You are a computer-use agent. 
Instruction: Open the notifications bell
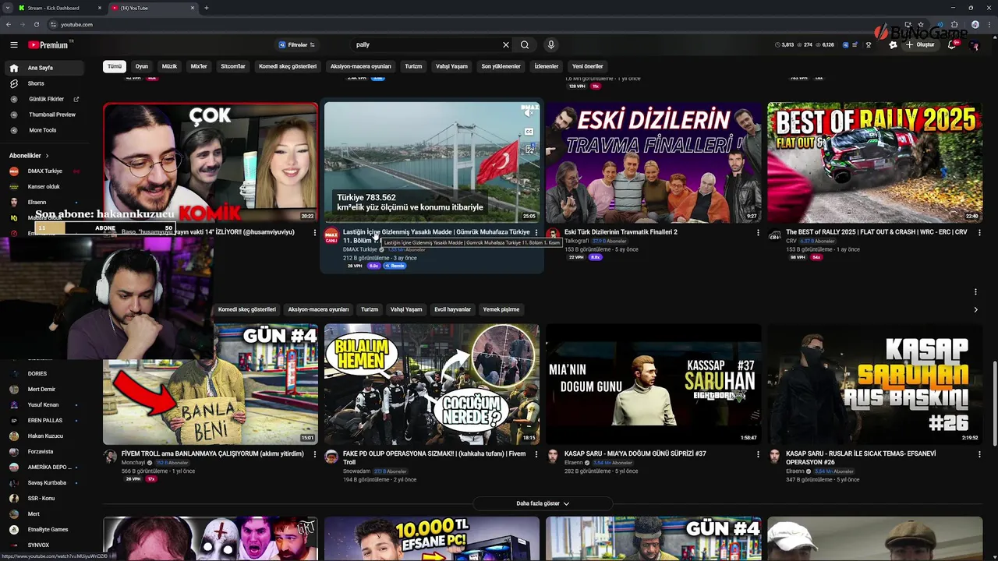tap(951, 45)
